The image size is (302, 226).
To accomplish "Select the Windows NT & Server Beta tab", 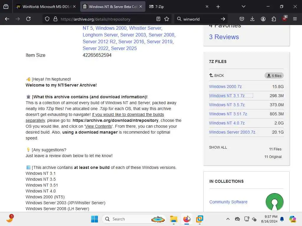I will [x=113, y=6].
